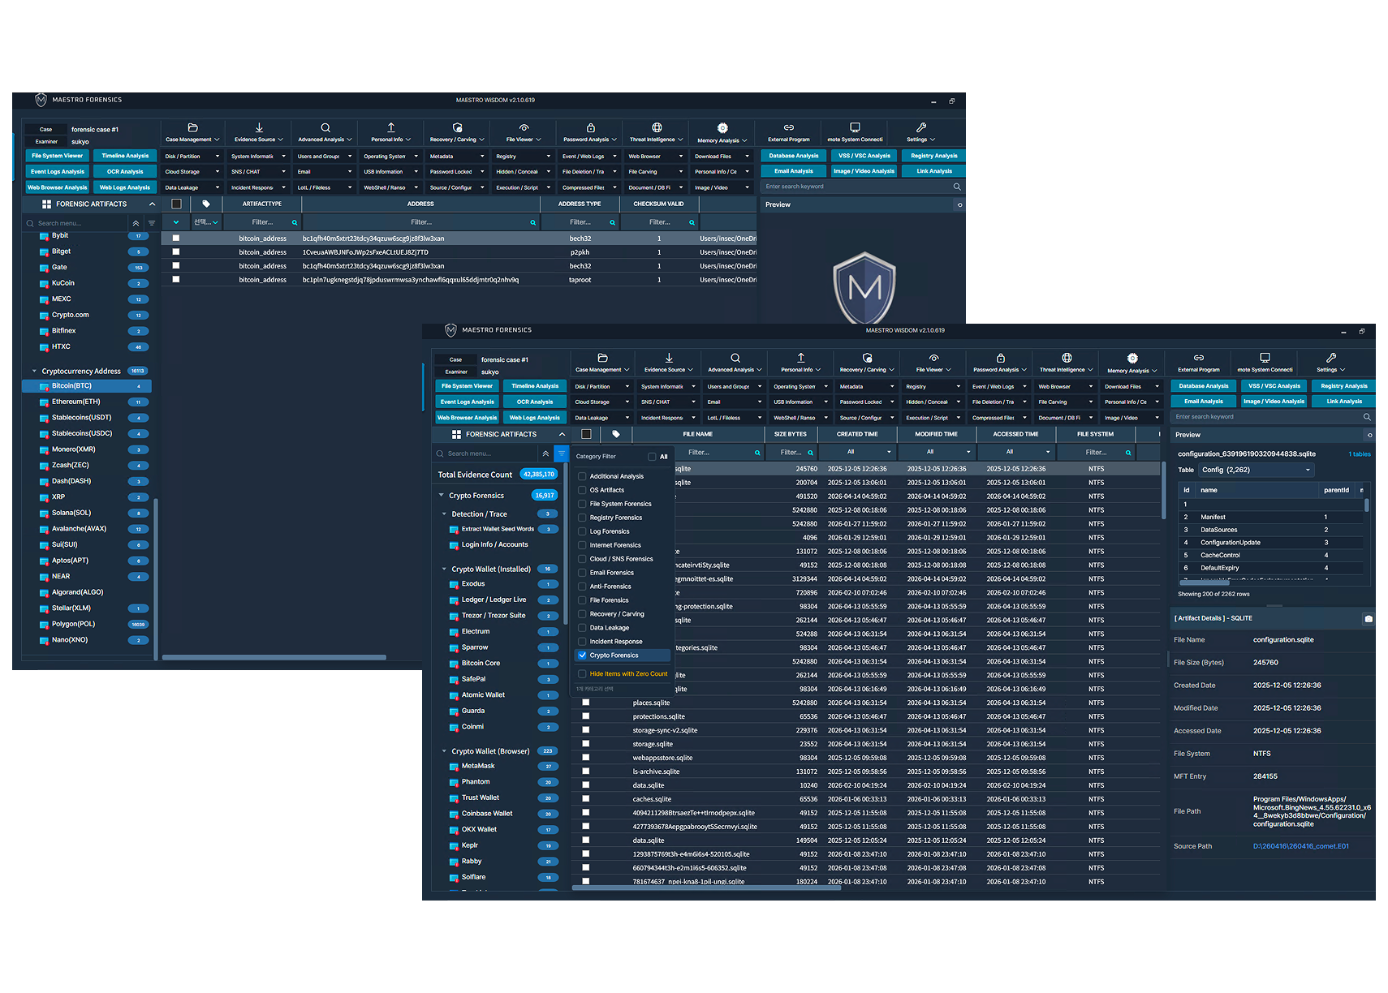Click Maestro Forensics logo in front window
This screenshot has width=1388, height=993.
click(451, 330)
